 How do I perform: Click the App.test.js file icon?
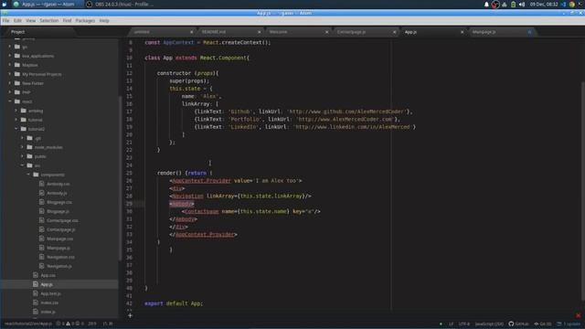coord(36,293)
